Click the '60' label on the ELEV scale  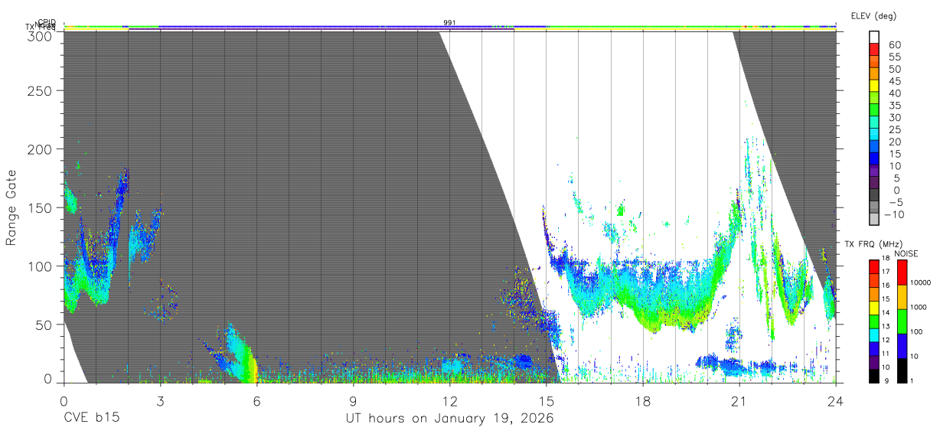click(x=893, y=45)
